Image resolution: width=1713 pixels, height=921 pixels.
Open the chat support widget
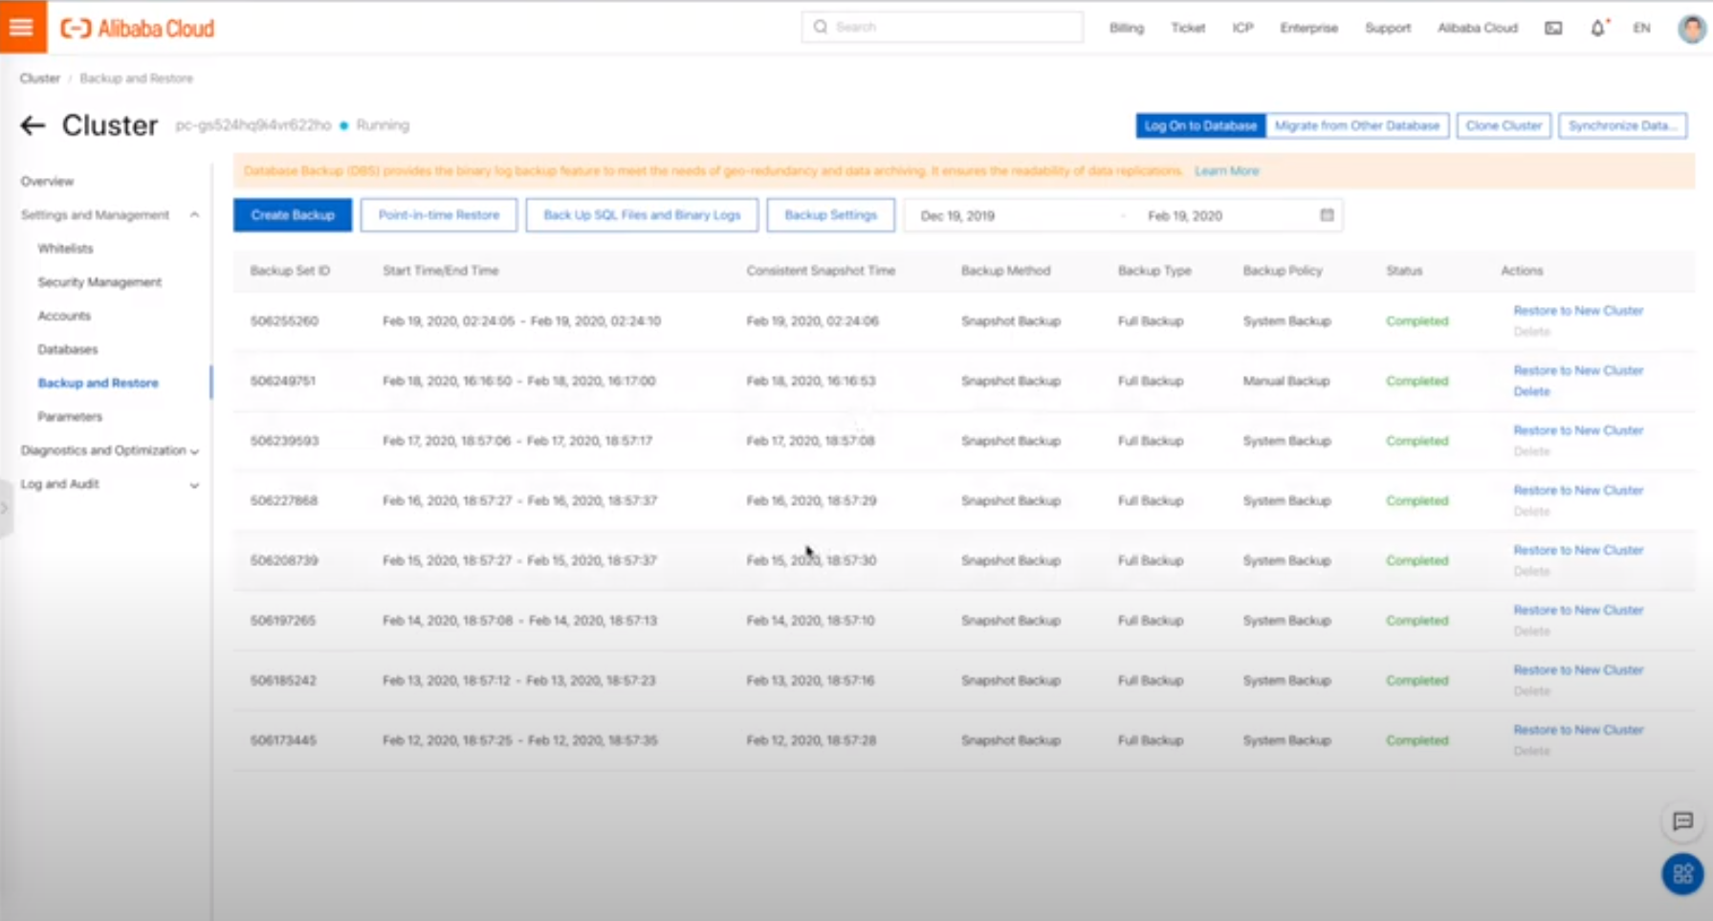pyautogui.click(x=1680, y=821)
